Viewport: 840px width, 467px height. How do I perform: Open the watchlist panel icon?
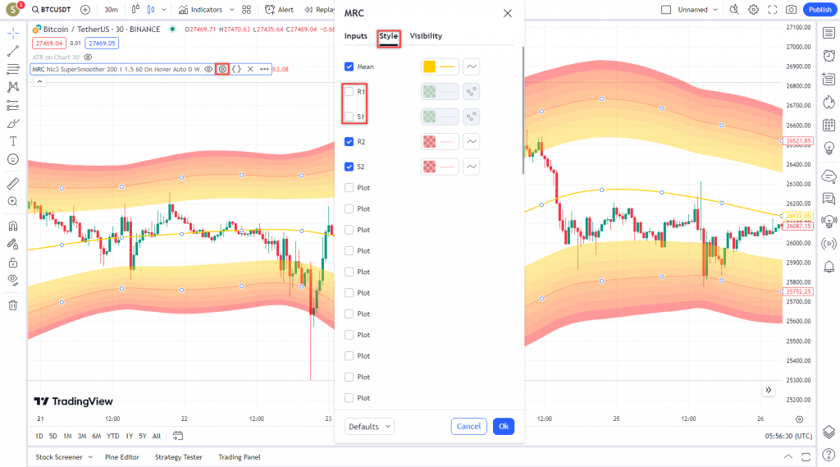pyautogui.click(x=829, y=34)
